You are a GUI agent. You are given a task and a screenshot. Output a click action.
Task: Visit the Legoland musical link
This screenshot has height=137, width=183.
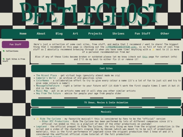point(41,127)
